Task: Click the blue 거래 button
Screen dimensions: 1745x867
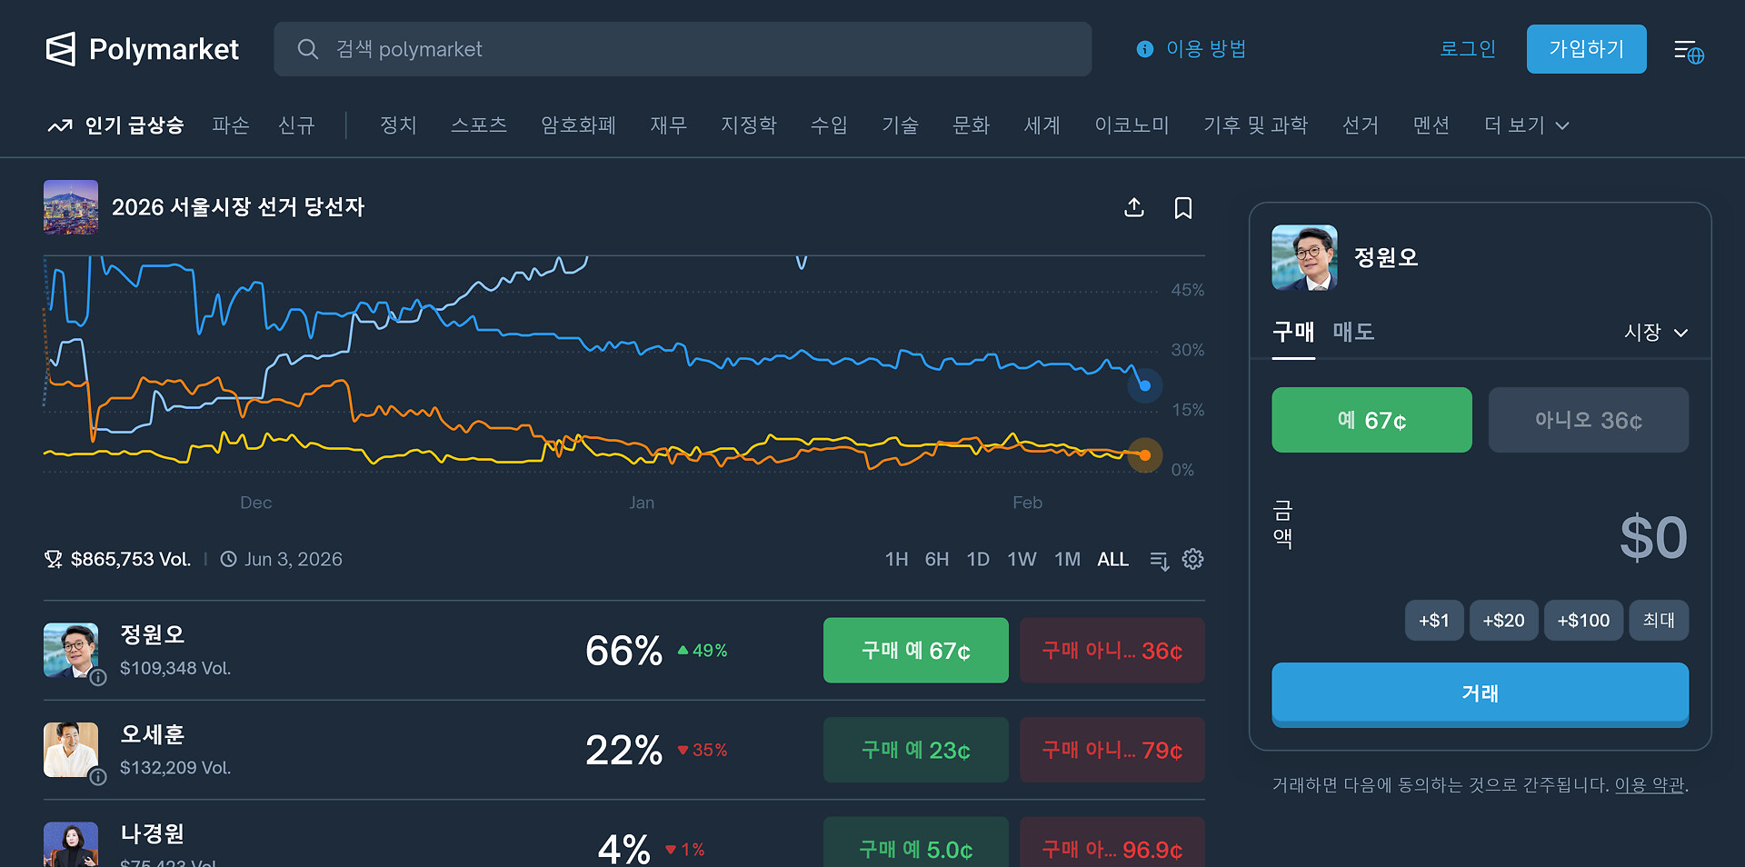Action: coord(1481,694)
